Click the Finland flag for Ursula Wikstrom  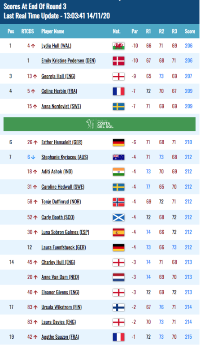pos(118,307)
